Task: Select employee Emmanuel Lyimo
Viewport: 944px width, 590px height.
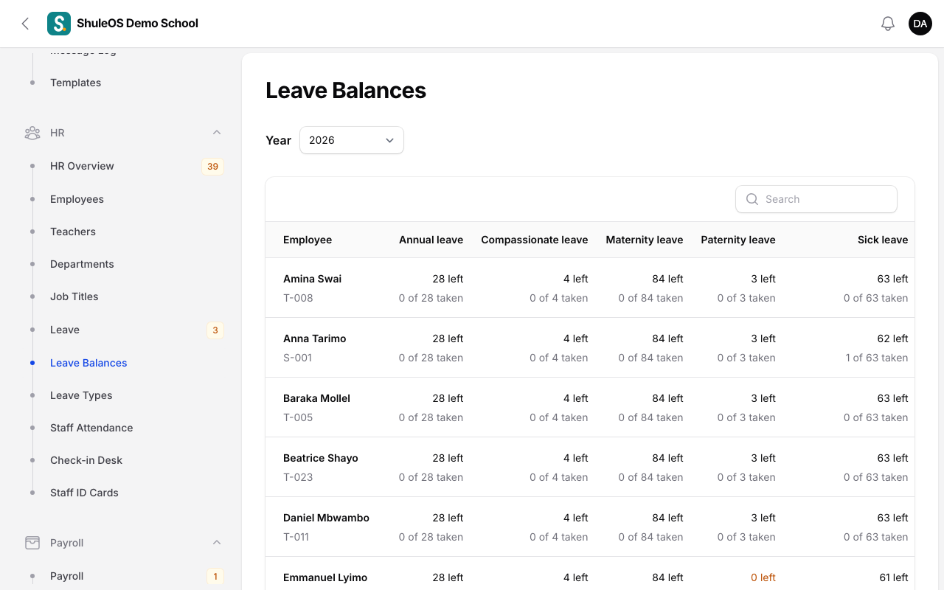Action: click(x=325, y=577)
